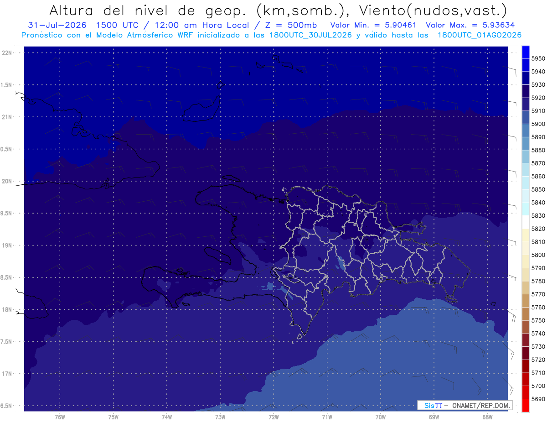This screenshot has height=423, width=547.
Task: Click the '19N' latitude label
Action: tap(8, 245)
